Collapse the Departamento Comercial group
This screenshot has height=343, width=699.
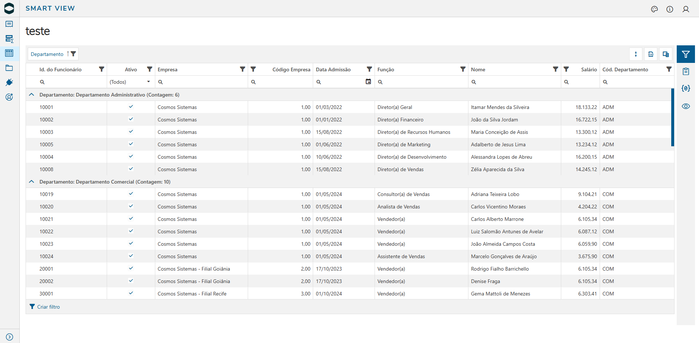click(x=32, y=182)
